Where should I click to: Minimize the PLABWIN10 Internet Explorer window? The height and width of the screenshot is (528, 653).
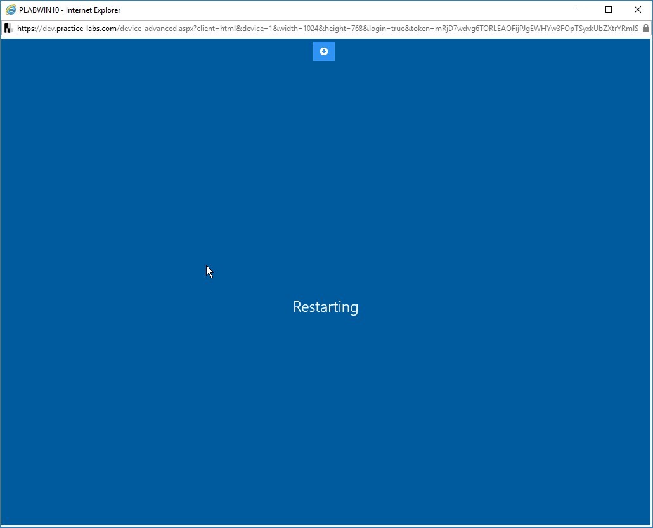(x=579, y=10)
